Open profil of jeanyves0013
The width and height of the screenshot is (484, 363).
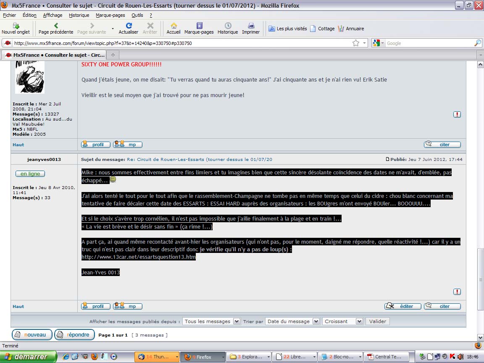[96, 306]
